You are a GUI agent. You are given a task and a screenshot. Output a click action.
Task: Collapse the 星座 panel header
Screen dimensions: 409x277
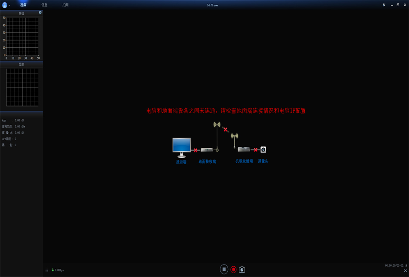coord(21,64)
